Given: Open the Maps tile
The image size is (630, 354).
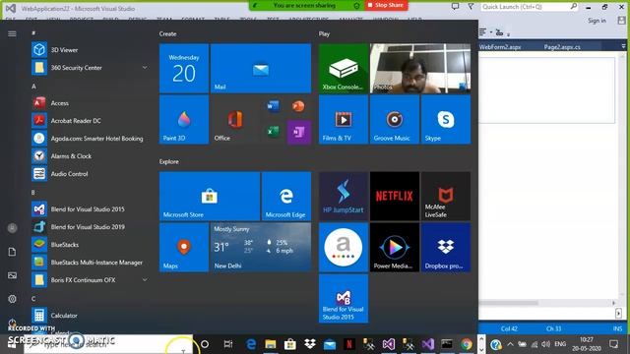Looking at the screenshot, I should point(184,247).
